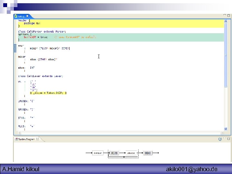Click the editor scroll-up arrow
Image resolution: width=232 pixels, height=174 pixels.
click(x=226, y=21)
